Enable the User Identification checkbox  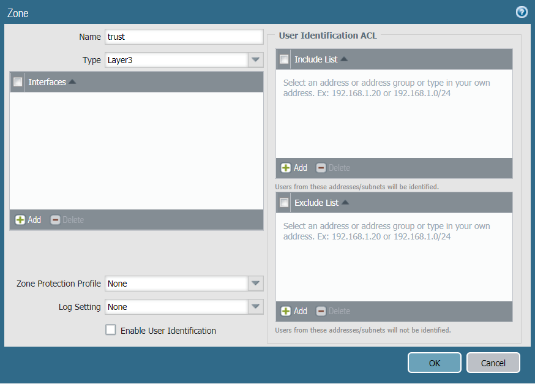111,330
